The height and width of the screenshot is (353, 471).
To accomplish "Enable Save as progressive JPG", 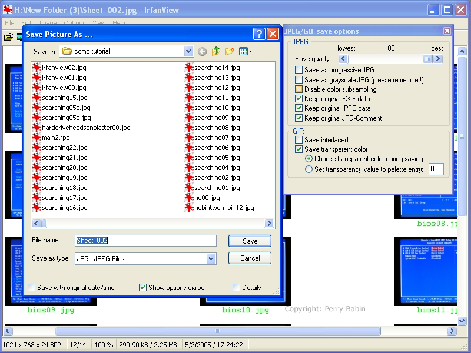I will pos(298,70).
